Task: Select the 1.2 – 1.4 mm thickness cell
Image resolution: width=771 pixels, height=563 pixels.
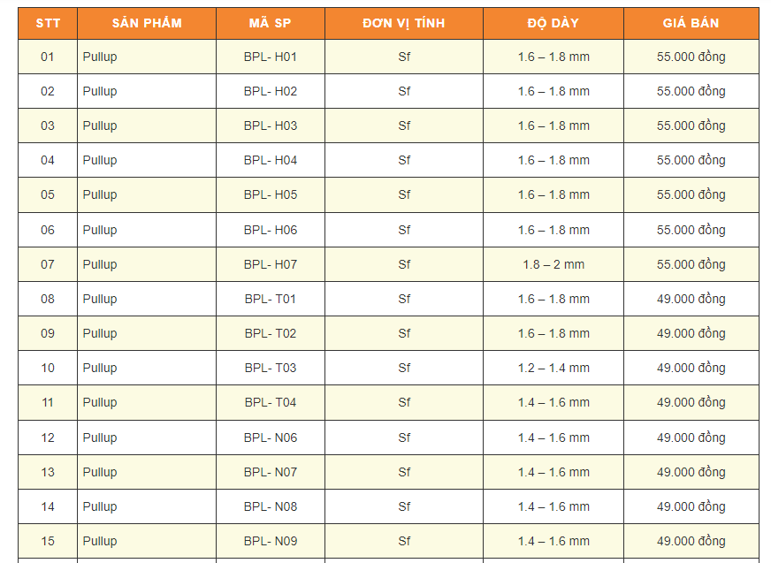Action: [x=553, y=368]
